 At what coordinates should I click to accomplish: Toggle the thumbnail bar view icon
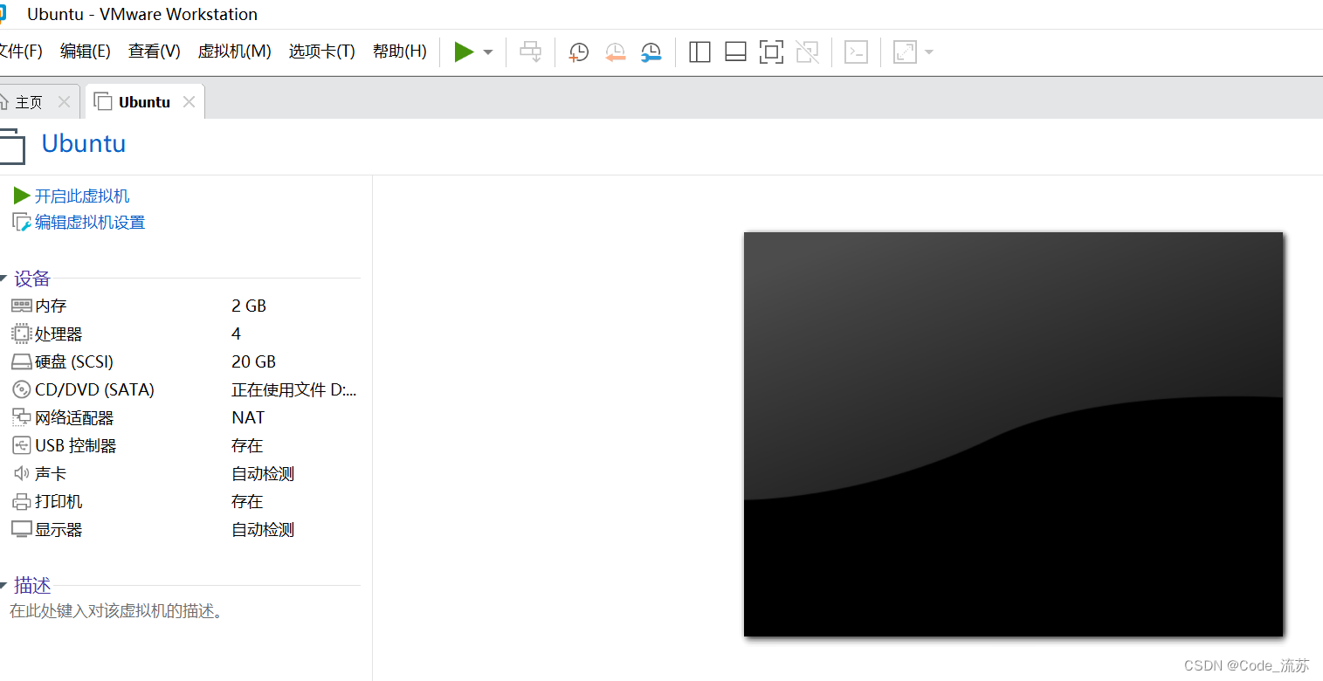735,52
